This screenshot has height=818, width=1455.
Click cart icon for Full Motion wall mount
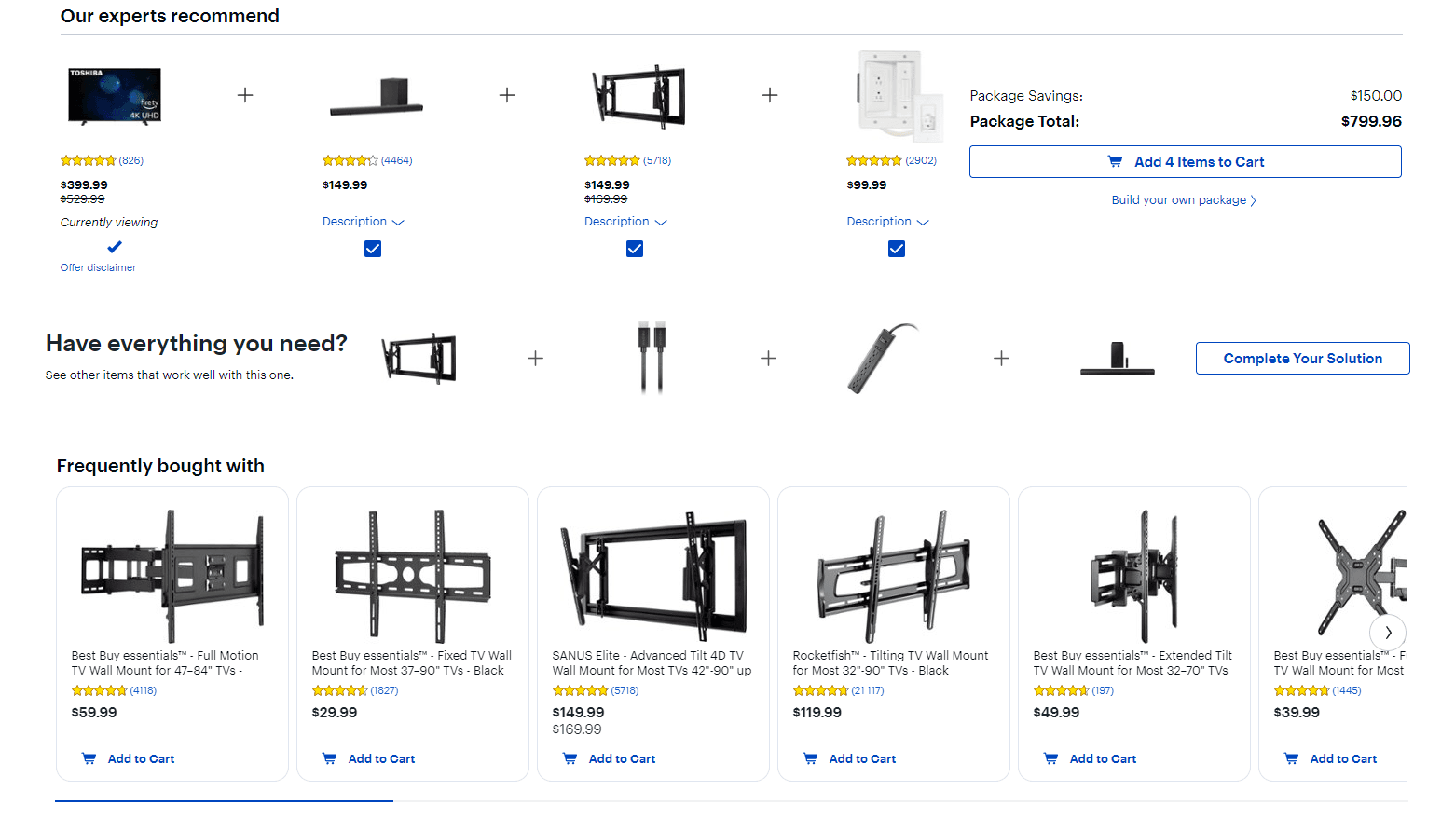pos(89,759)
